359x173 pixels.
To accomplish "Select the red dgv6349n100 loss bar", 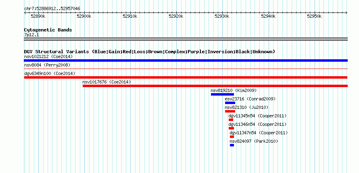I will (x=186, y=77).
